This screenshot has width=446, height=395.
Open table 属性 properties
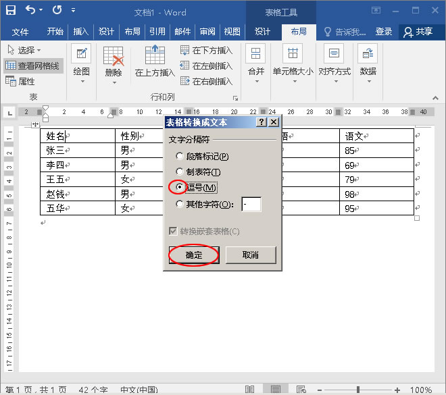point(20,81)
